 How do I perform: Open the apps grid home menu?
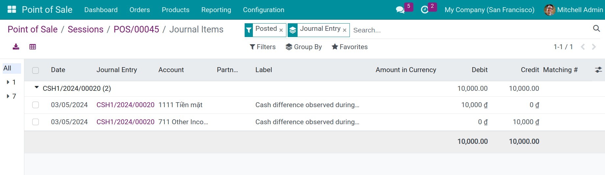coord(12,10)
